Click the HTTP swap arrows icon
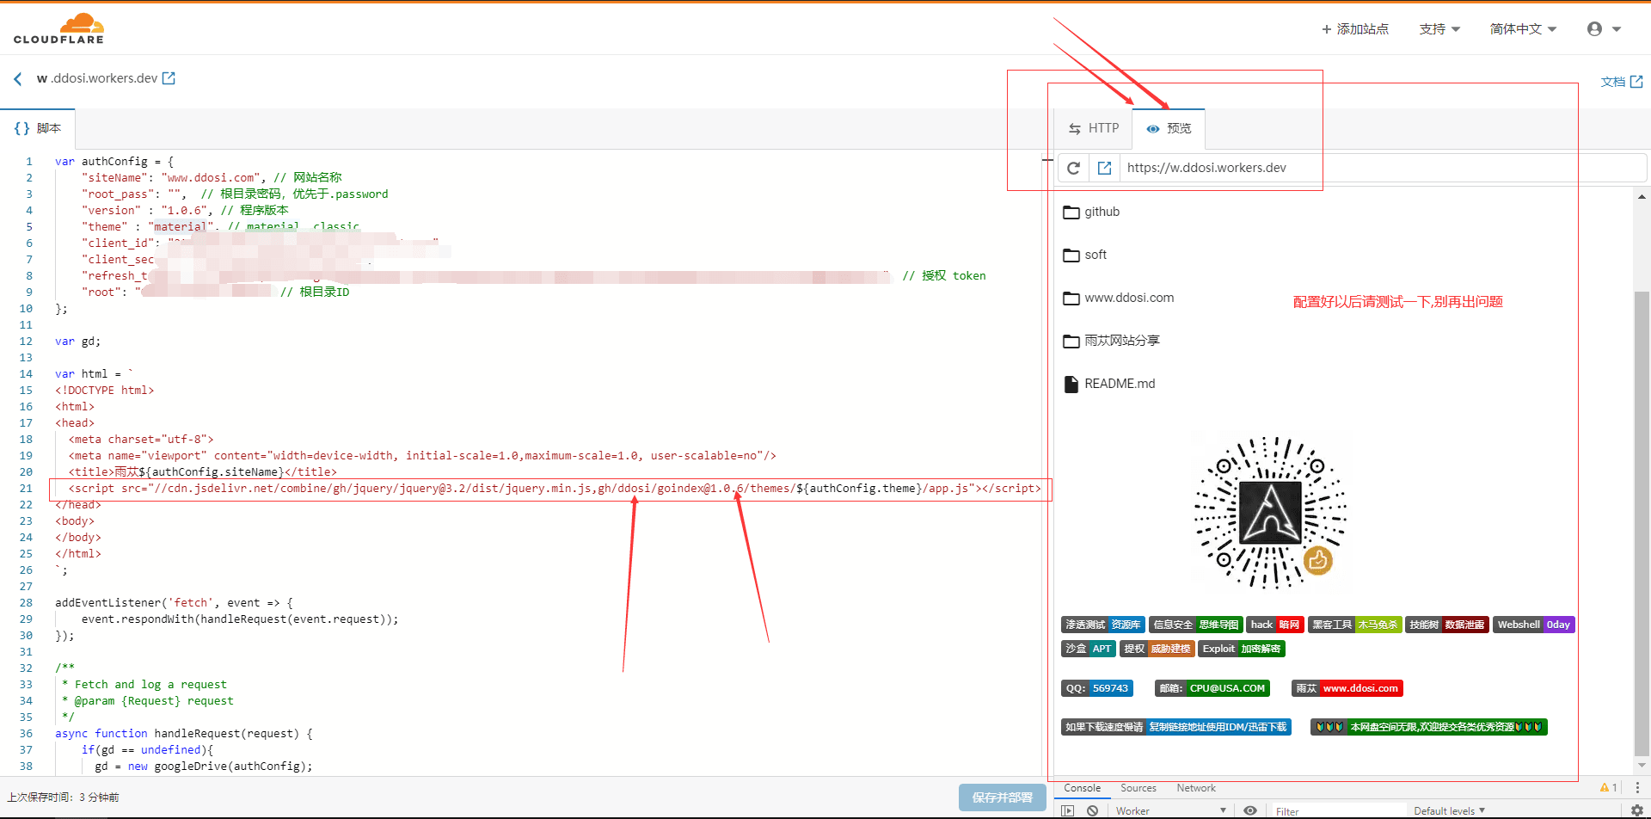The height and width of the screenshot is (819, 1651). pyautogui.click(x=1075, y=128)
